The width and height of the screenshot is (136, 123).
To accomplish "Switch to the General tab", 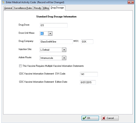I will pos(8,8).
